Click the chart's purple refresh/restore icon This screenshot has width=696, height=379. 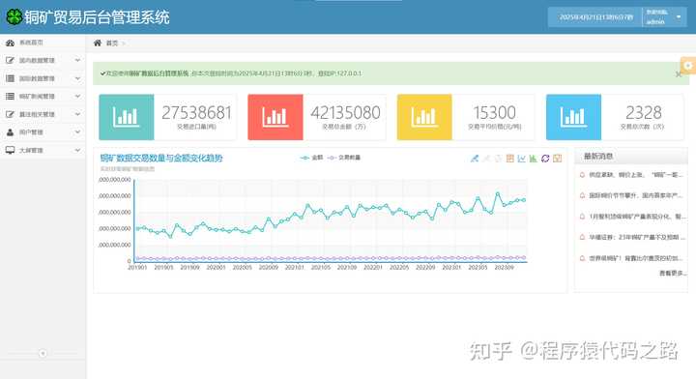click(545, 159)
